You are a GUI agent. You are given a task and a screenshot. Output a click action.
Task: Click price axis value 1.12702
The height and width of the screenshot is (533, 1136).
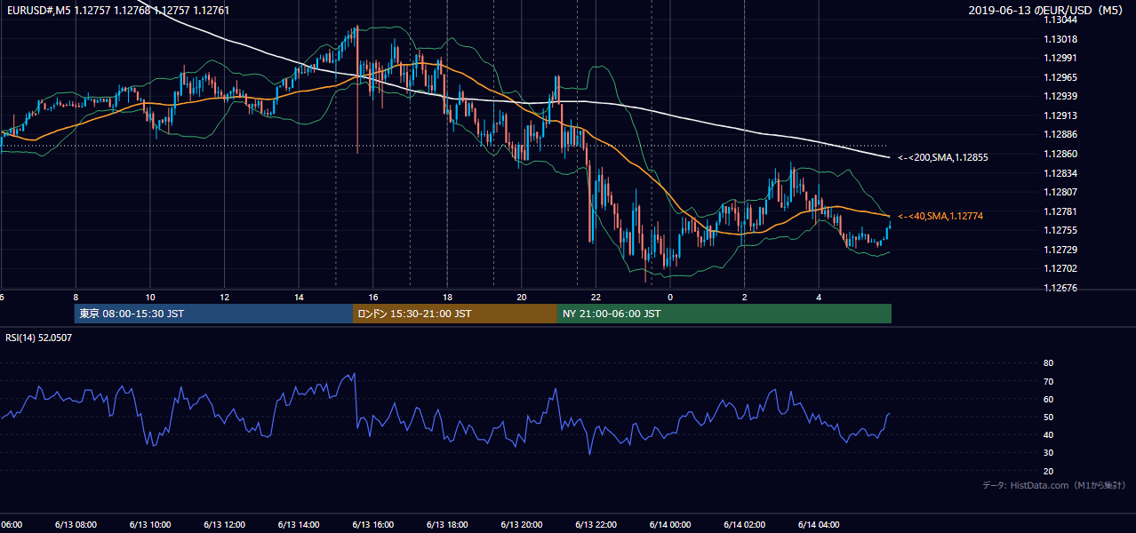pos(1060,268)
